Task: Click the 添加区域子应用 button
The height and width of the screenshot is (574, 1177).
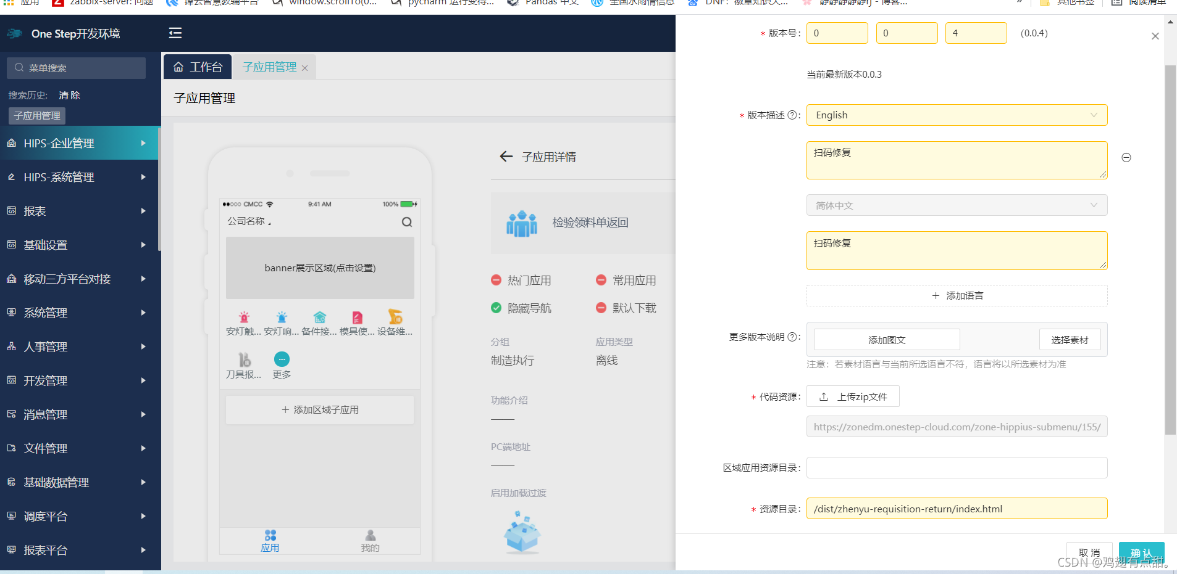Action: tap(320, 410)
